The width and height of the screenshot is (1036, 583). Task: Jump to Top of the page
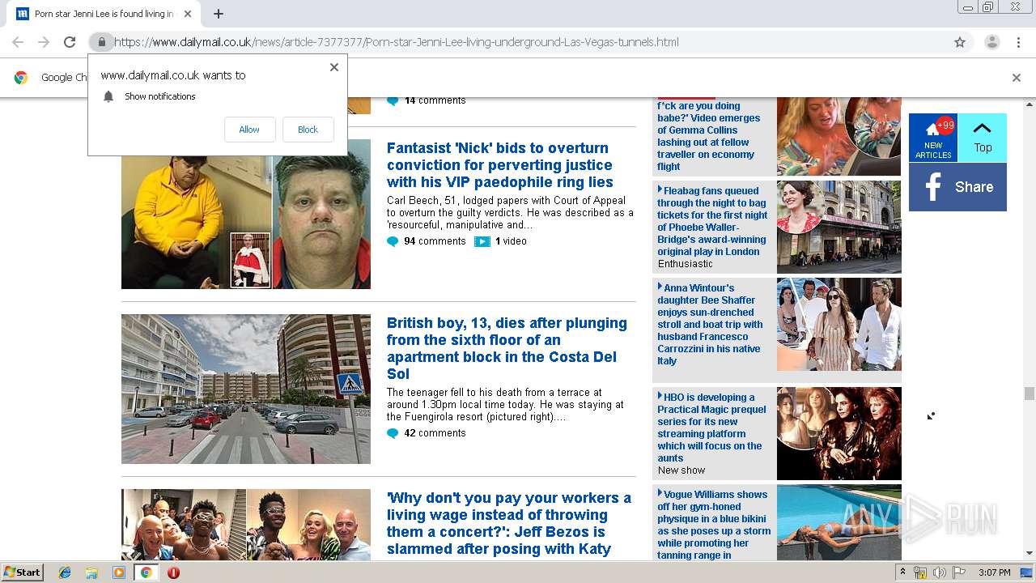(983, 138)
